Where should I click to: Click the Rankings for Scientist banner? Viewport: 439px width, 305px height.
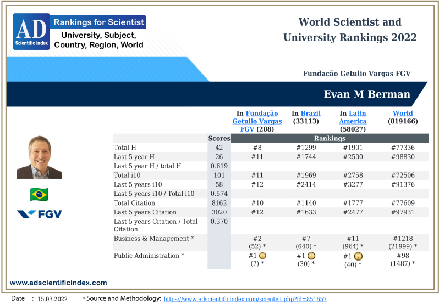98,22
